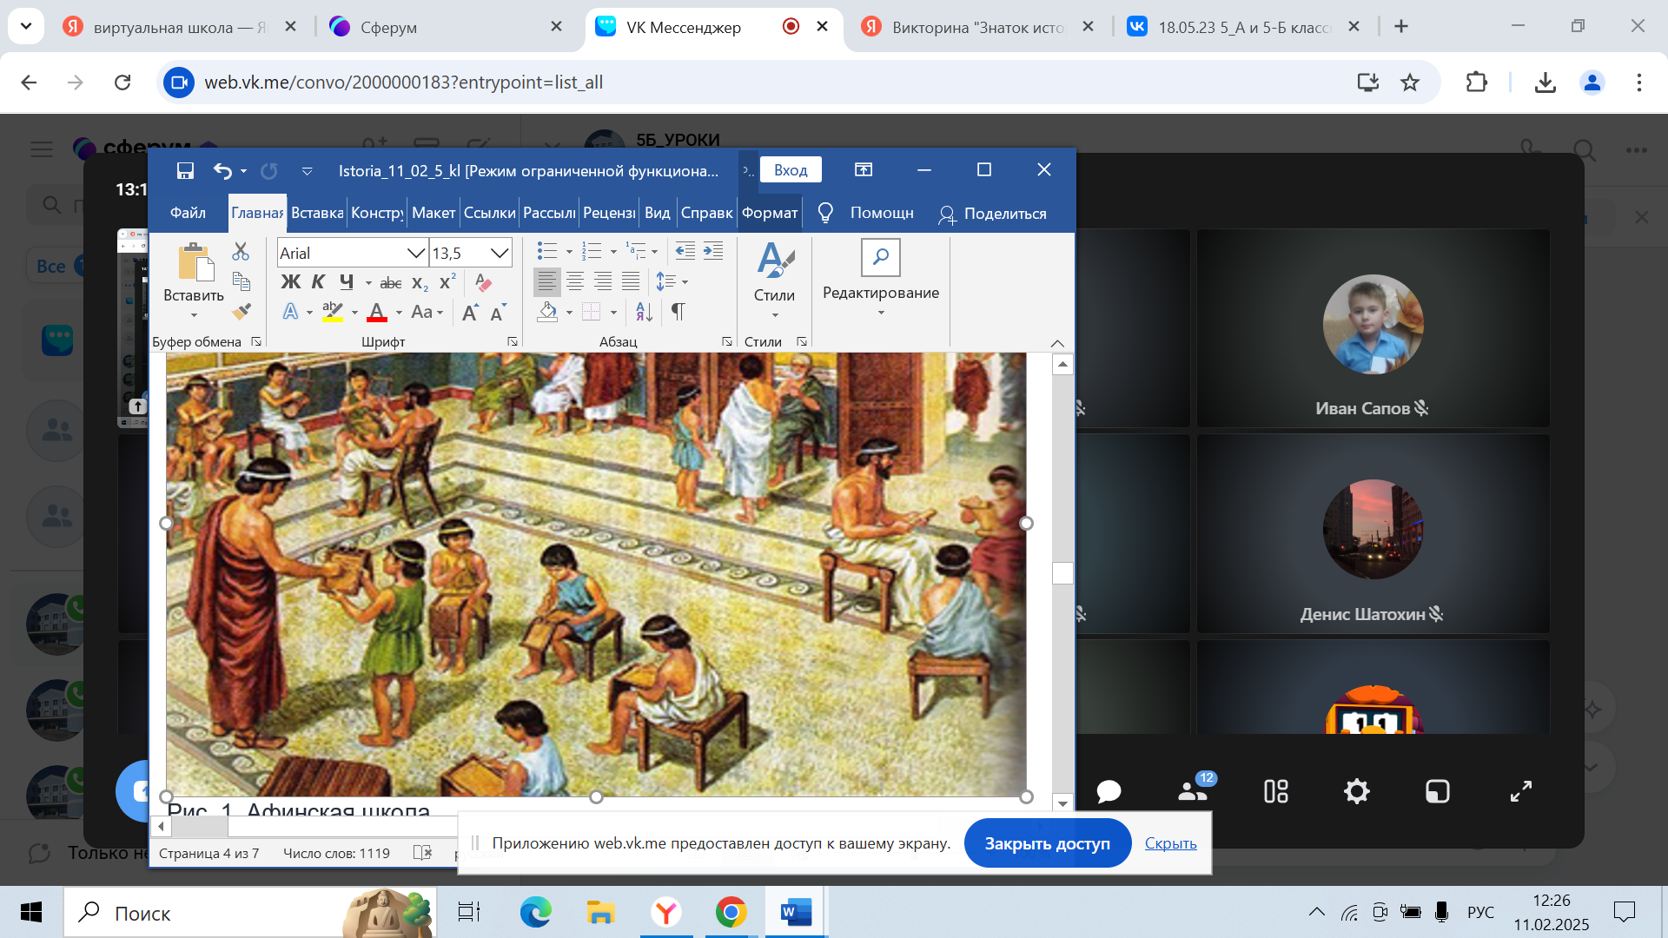Activate the Format Painter brush
1668x938 pixels.
(x=241, y=311)
